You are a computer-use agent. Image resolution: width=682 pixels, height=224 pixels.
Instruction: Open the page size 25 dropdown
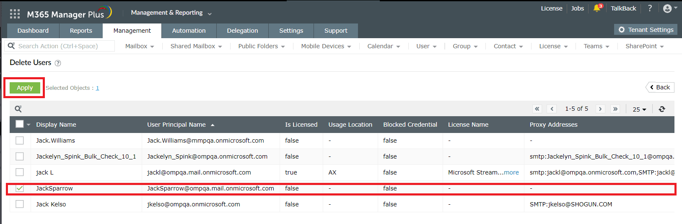click(639, 109)
